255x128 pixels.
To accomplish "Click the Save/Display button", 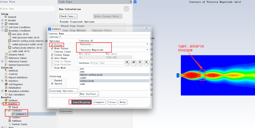I will tap(82, 102).
